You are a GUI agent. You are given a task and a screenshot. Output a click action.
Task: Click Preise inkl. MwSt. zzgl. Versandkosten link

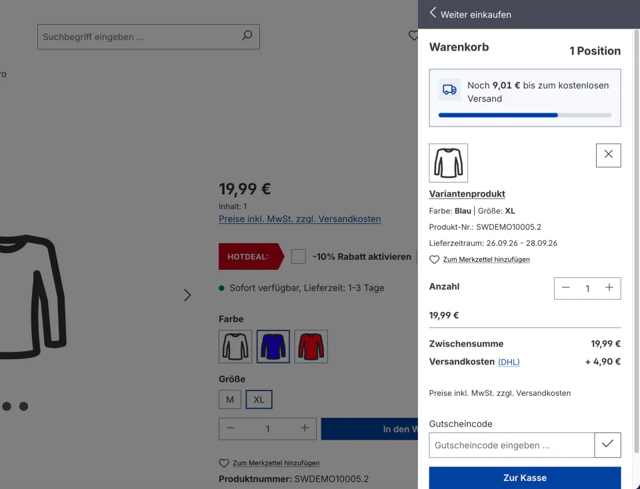point(299,219)
